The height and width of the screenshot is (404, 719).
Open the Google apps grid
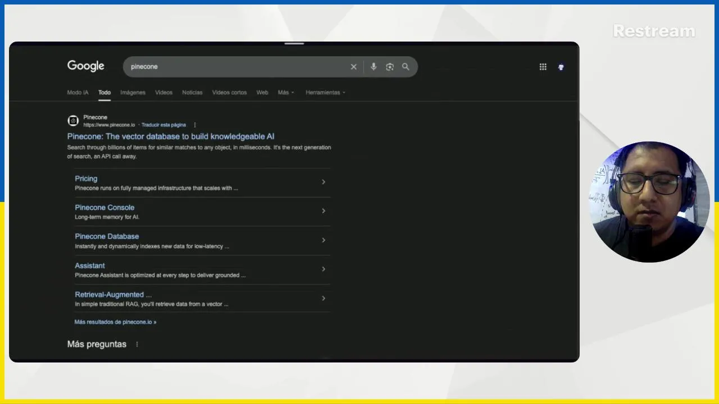pyautogui.click(x=543, y=67)
